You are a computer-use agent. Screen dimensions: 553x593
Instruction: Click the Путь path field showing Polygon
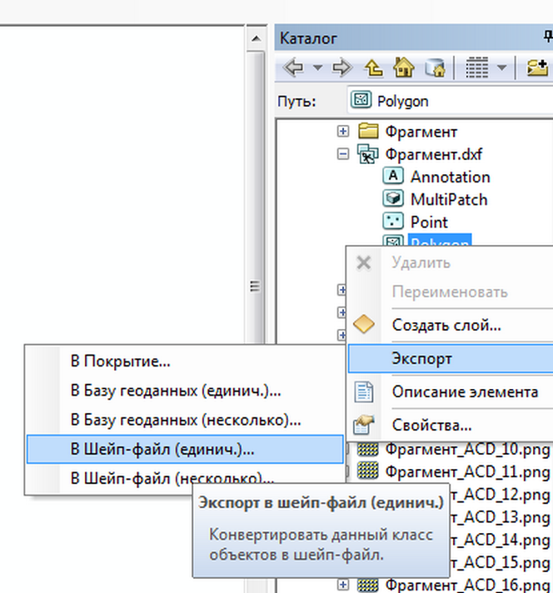click(x=450, y=101)
